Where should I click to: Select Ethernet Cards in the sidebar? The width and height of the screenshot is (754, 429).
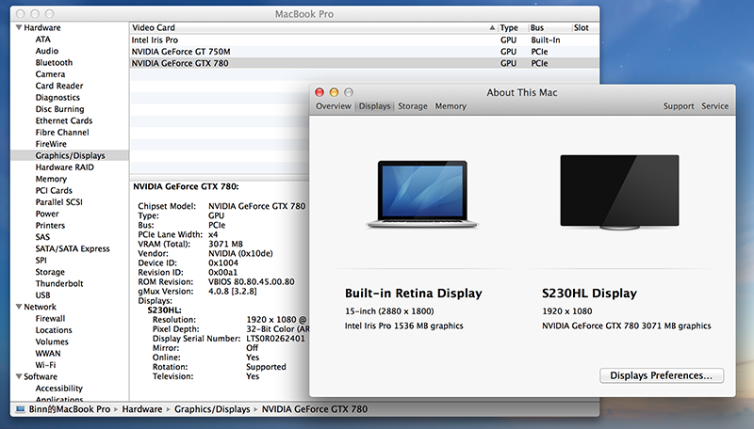[x=64, y=120]
